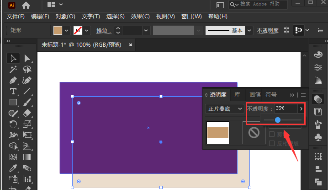Image resolution: width=328 pixels, height=190 pixels.
Task: Open the 效果(C) menu
Action: click(140, 16)
